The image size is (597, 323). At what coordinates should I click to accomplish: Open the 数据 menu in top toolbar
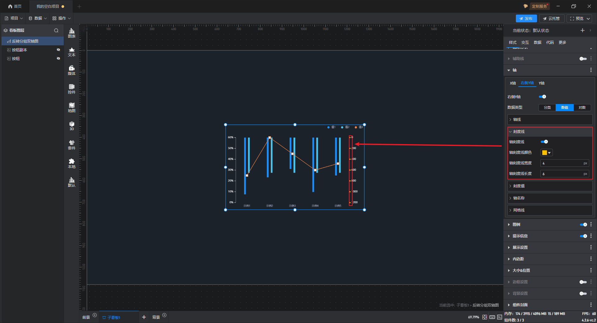38,18
